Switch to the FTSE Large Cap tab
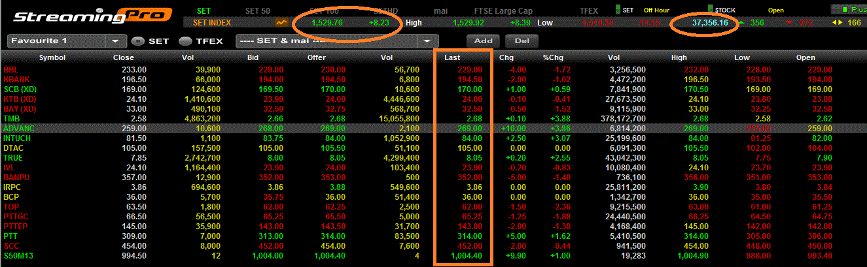 pyautogui.click(x=504, y=10)
